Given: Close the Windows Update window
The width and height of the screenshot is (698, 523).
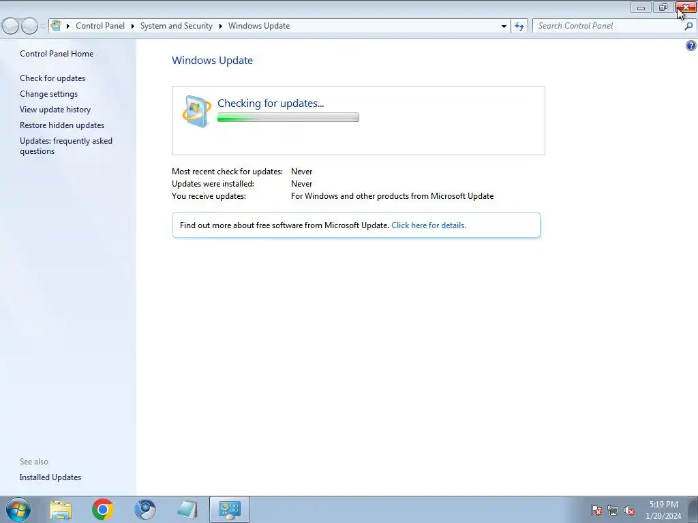Looking at the screenshot, I should 686,7.
